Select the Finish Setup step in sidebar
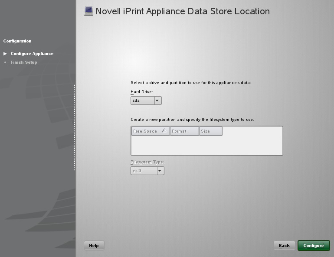The image size is (334, 257). pyautogui.click(x=24, y=62)
